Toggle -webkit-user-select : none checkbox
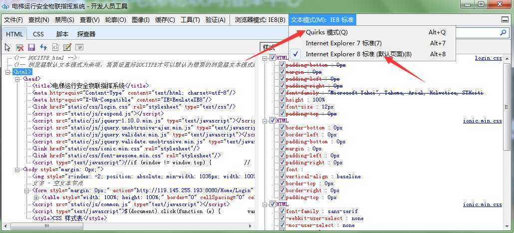 (282, 218)
